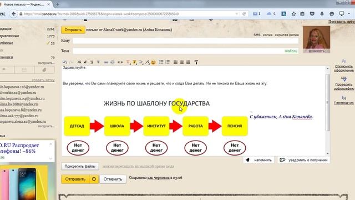This screenshot has height=200, width=355.
Task: Apply strikethrough formatting
Action: pos(98,62)
